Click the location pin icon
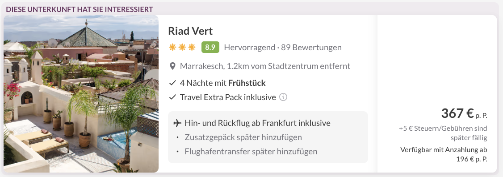Viewport: 503px width, 177px height. (172, 66)
